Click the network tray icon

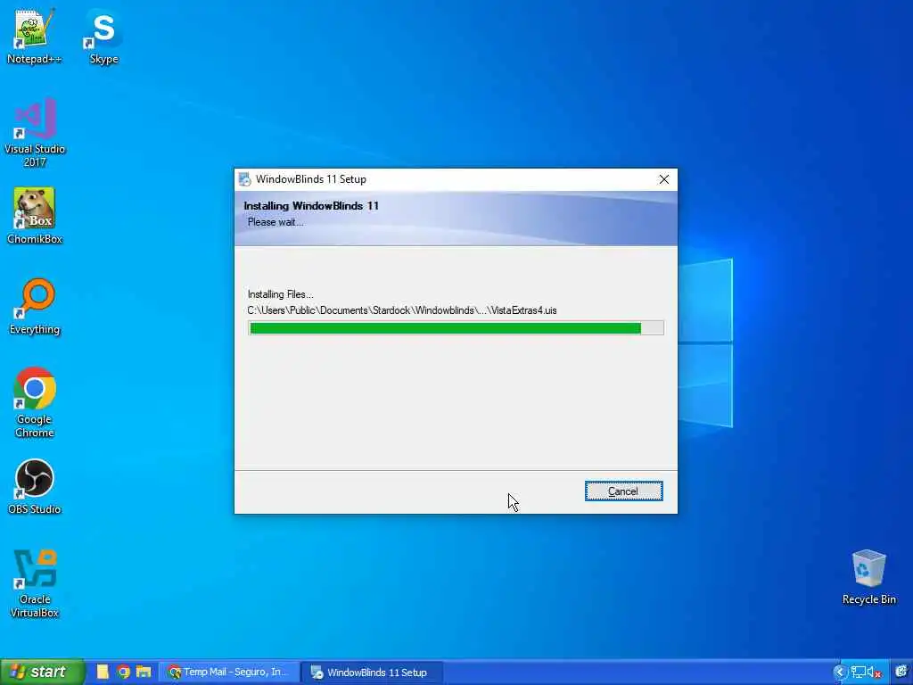point(859,673)
